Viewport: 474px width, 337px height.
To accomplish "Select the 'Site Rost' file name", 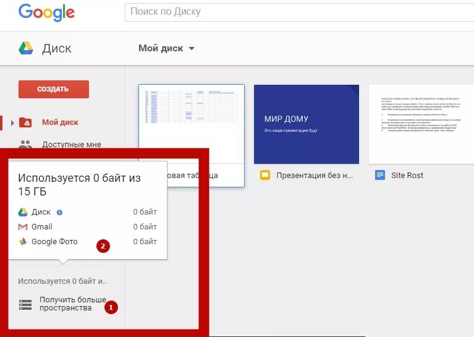I will [x=407, y=175].
